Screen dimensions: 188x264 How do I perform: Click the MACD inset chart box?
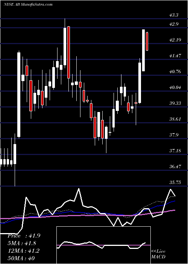pyautogui.click(x=103, y=245)
